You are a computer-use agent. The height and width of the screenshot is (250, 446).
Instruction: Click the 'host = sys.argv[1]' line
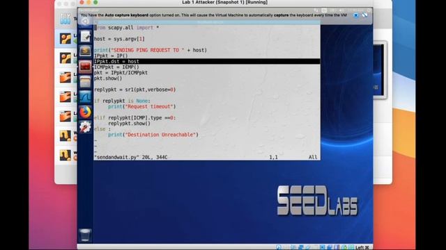(x=119, y=39)
